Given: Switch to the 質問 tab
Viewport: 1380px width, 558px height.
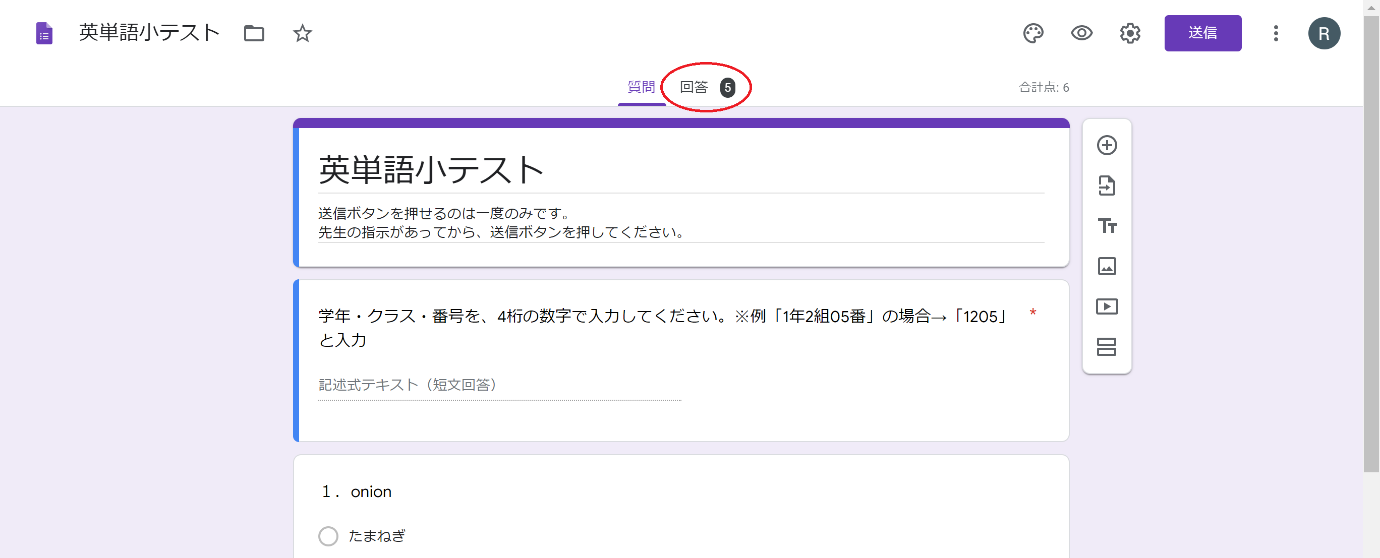Looking at the screenshot, I should point(641,87).
